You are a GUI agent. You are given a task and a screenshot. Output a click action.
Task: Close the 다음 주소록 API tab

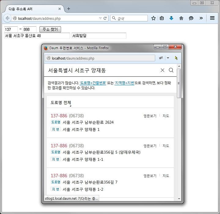[x=60, y=9]
